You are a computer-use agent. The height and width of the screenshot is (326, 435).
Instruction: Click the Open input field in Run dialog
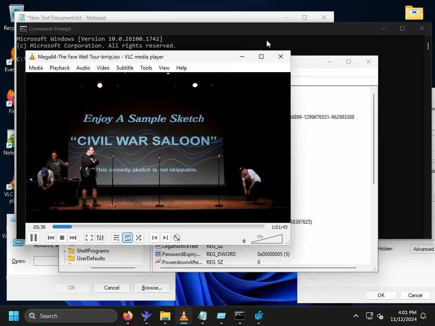[x=46, y=261]
